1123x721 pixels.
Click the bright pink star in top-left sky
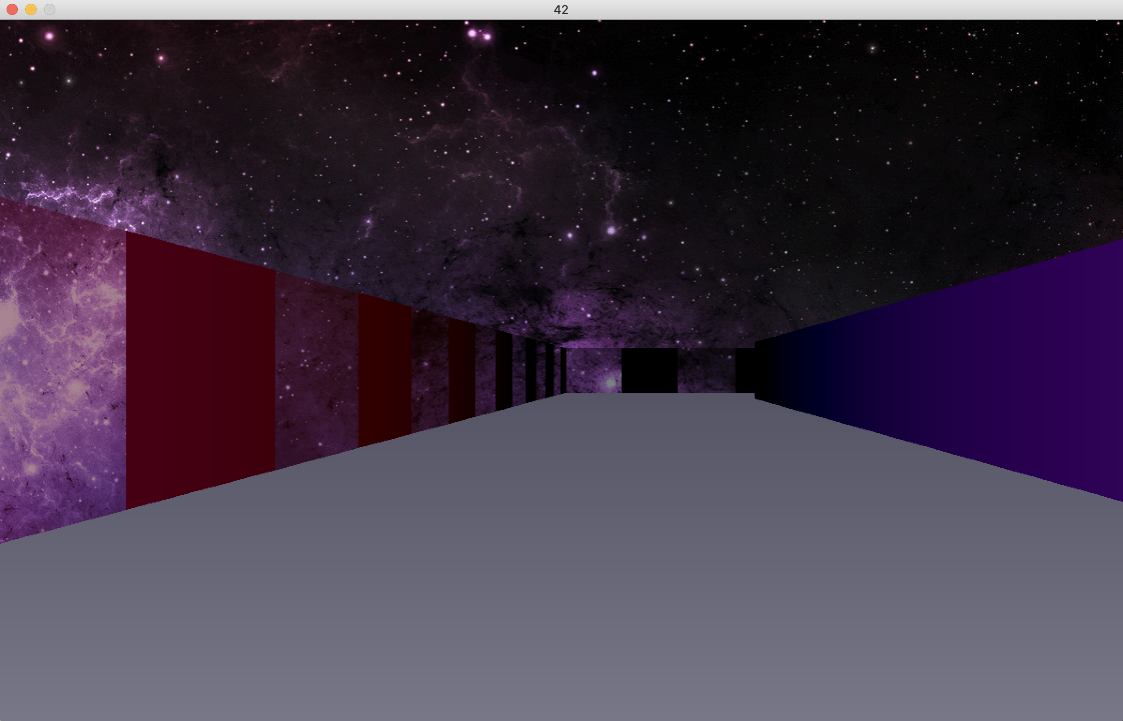pos(49,36)
